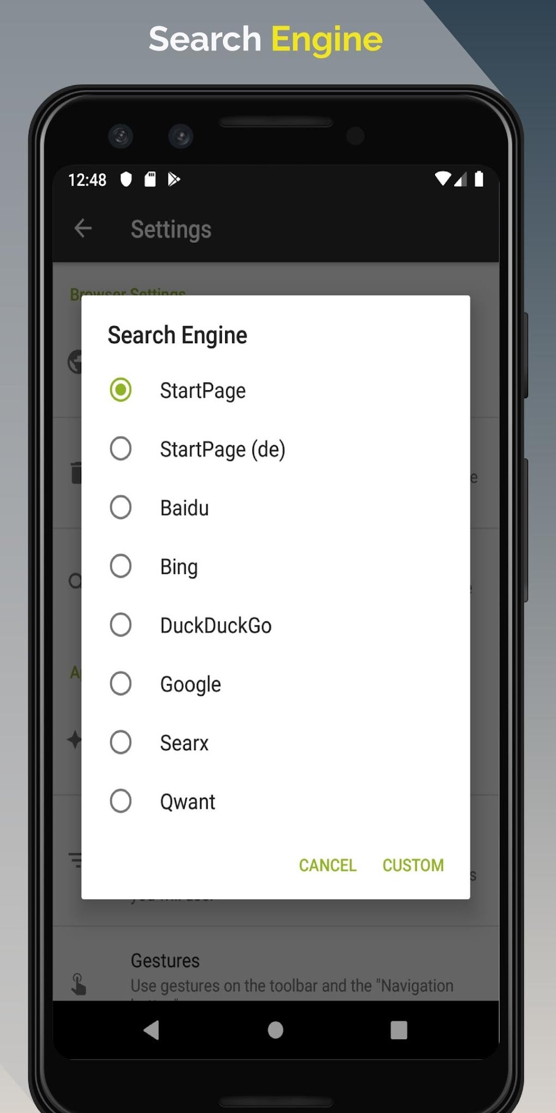Choose Google as search engine

pos(120,684)
